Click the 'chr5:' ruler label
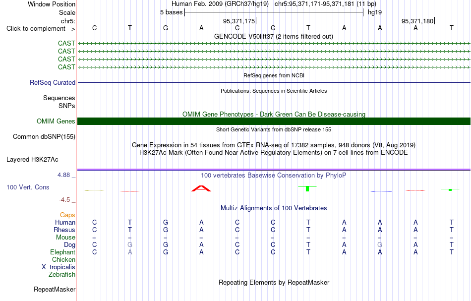Image resolution: width=471 pixels, height=301 pixels. 68,21
